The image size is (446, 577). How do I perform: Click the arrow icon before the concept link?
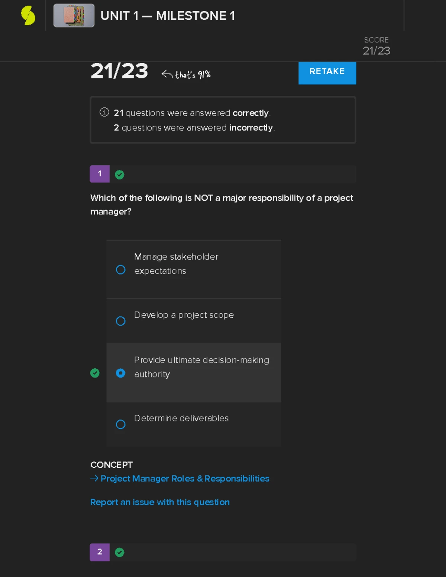(x=93, y=479)
